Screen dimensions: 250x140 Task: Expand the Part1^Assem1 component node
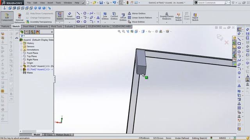[x=21, y=66]
